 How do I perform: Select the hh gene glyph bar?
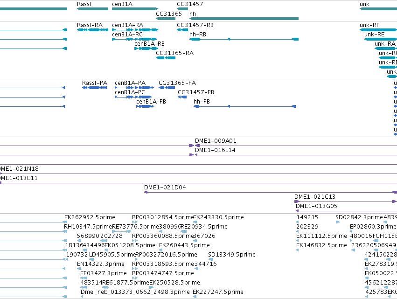(244, 19)
